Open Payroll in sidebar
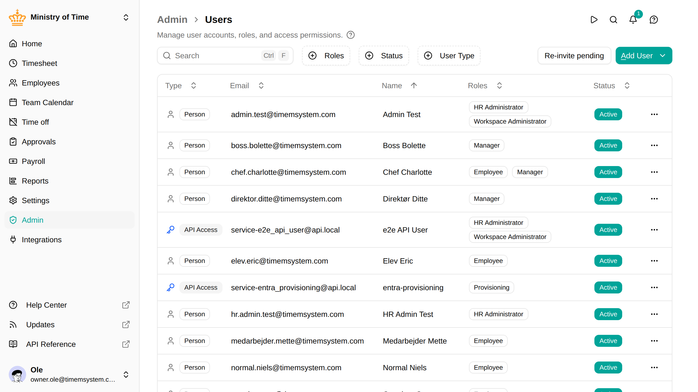The image size is (698, 392). click(70, 161)
